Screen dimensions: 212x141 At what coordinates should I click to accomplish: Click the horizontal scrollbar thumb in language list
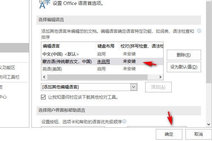click(x=98, y=77)
